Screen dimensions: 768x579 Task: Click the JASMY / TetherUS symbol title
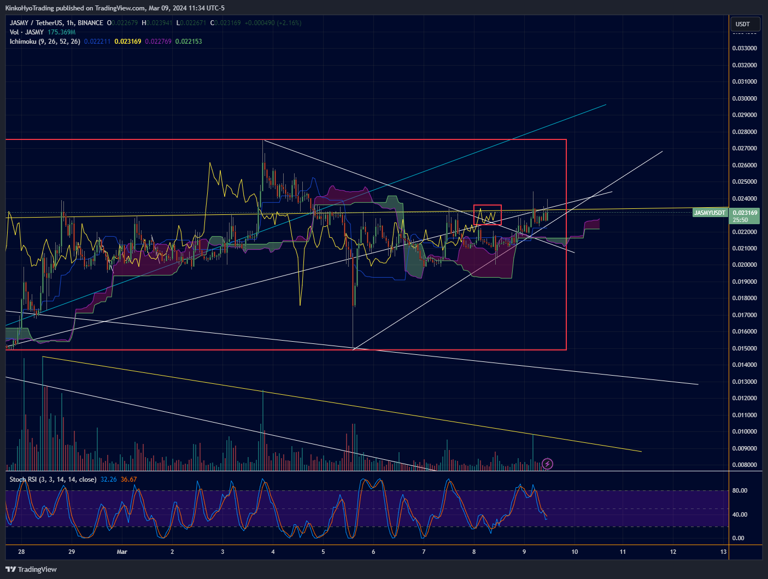point(56,23)
